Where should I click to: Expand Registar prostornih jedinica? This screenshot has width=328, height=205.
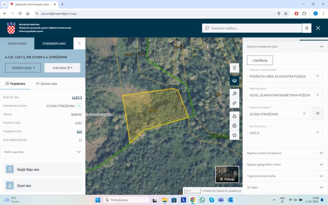(285, 153)
